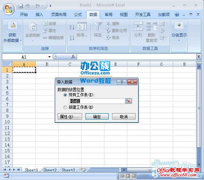Click the cell reference input field in dialog
Screen dimensions: 204x180
coord(97,101)
